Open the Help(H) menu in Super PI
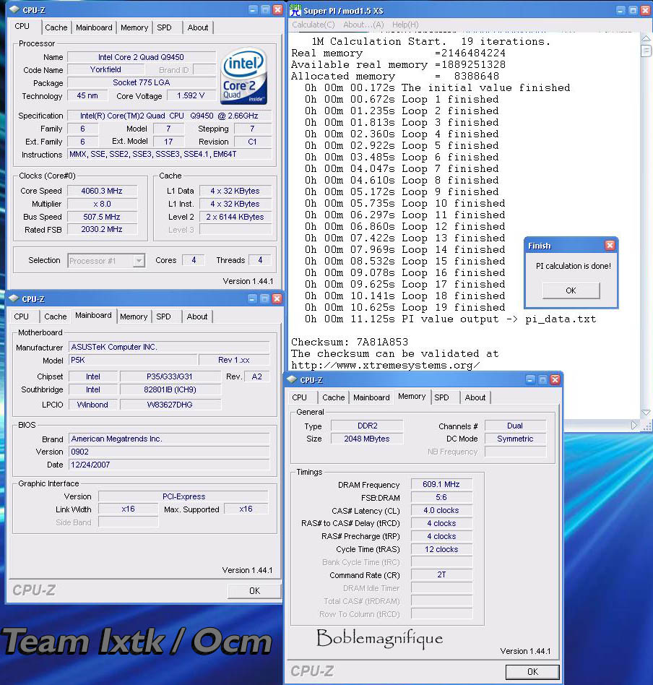The height and width of the screenshot is (685, 653). pos(405,25)
